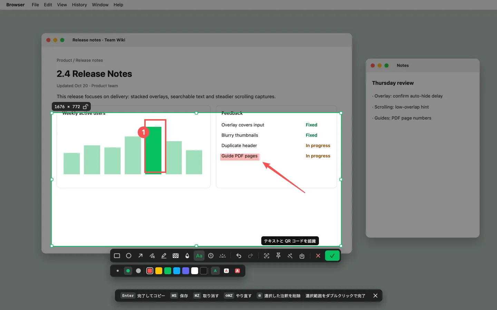This screenshot has width=497, height=310.
Task: Choose the largest gray stroke size dot
Action: point(138,271)
